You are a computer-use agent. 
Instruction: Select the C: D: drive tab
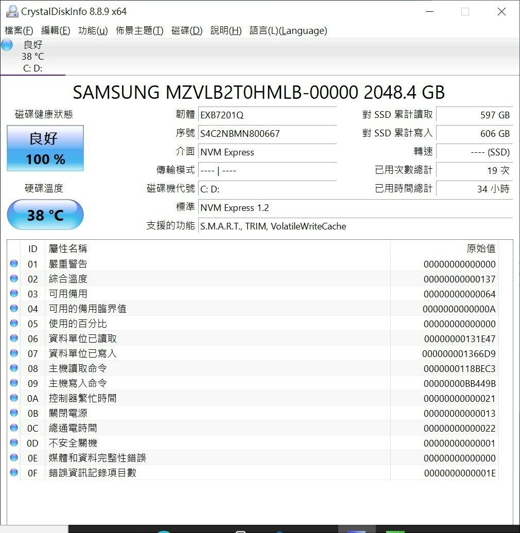(x=32, y=57)
